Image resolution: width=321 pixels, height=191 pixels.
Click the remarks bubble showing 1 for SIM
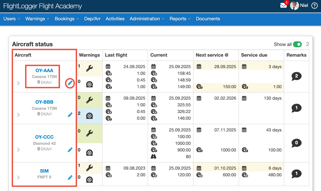coord(296,174)
